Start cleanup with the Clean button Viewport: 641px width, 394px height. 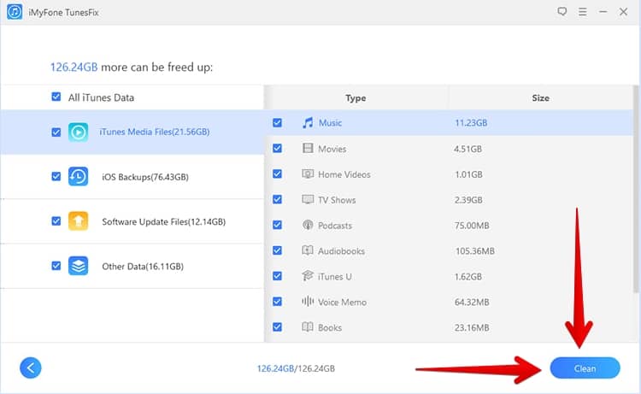click(585, 368)
